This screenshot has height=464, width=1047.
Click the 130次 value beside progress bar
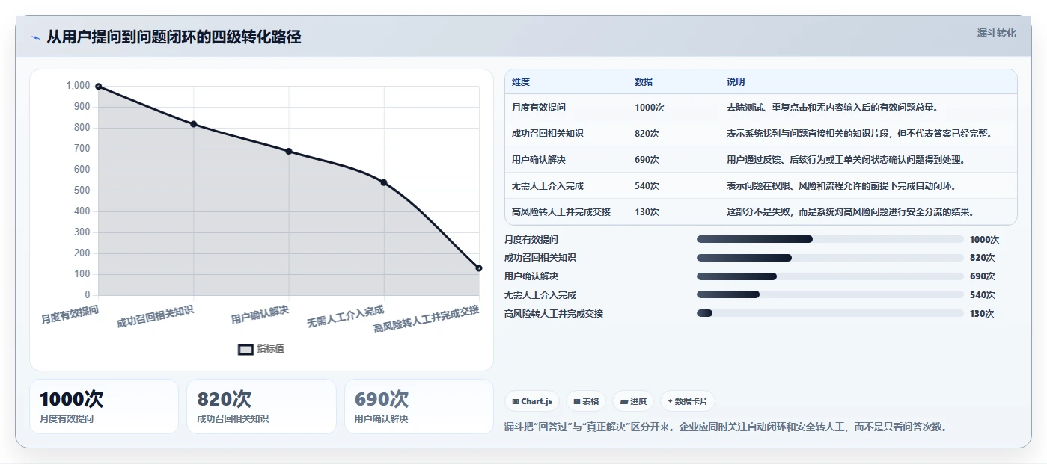[x=982, y=314]
